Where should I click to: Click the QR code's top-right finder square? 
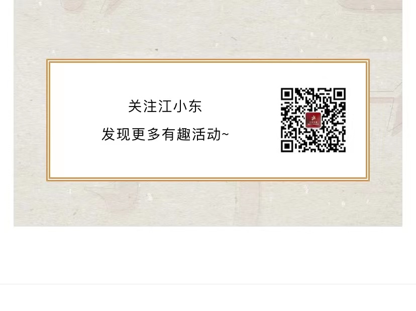coord(339,94)
